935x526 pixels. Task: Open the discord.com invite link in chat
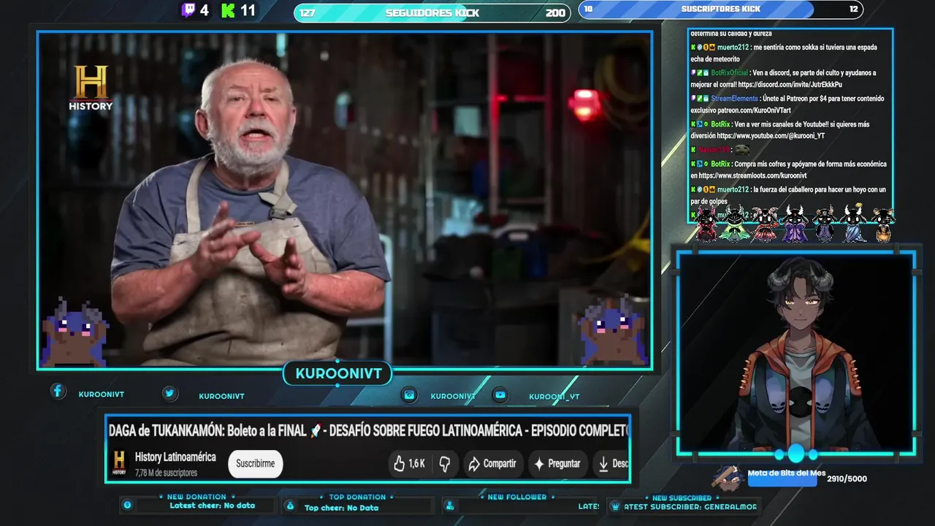coord(790,85)
